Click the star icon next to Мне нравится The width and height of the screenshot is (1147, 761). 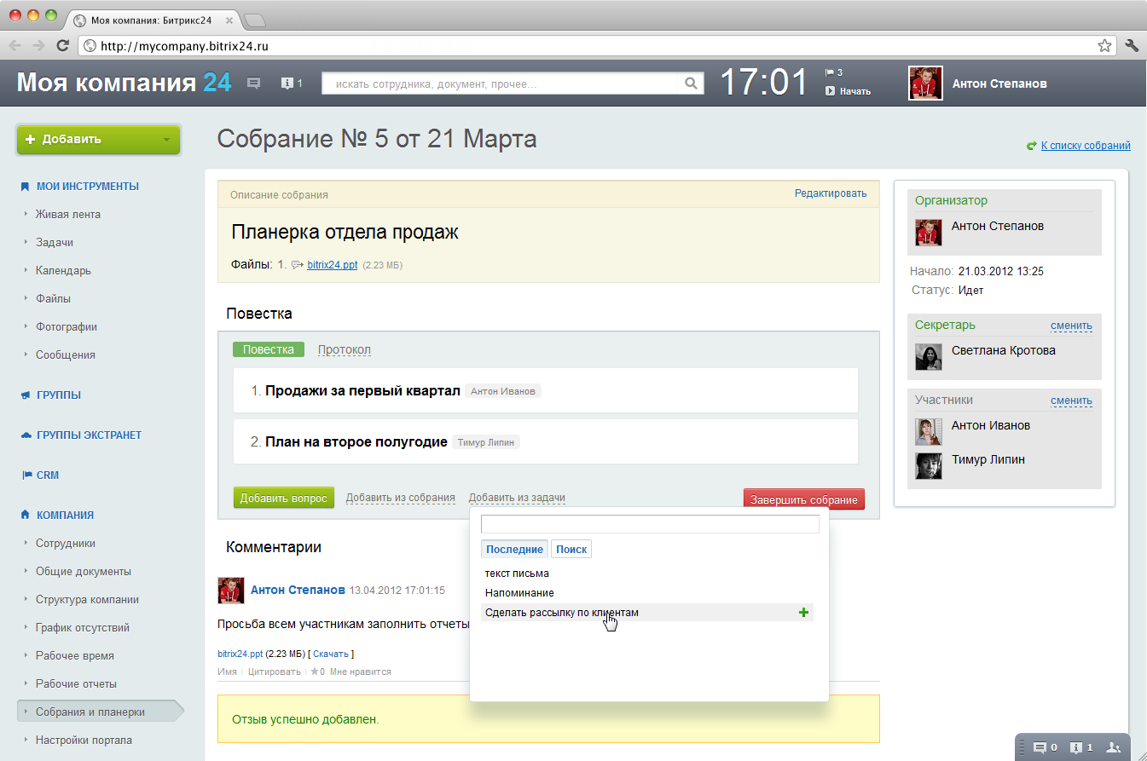(x=315, y=672)
